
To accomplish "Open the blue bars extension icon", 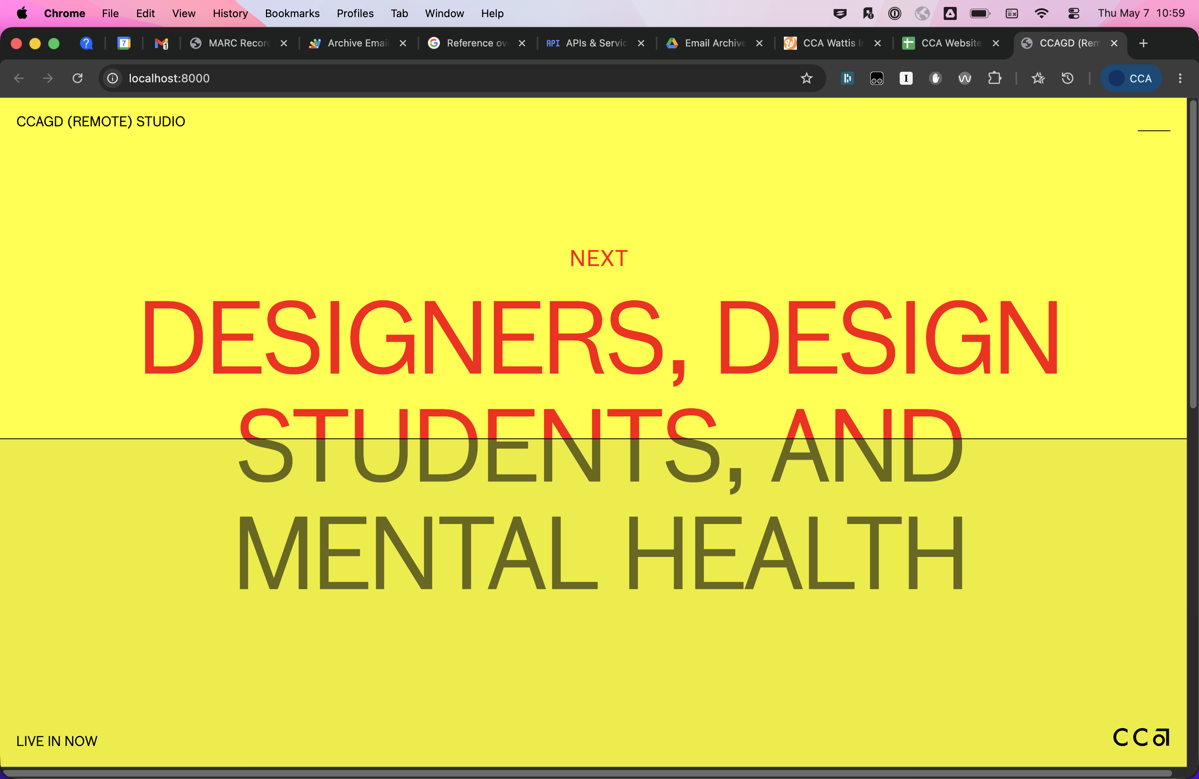I will pos(847,79).
